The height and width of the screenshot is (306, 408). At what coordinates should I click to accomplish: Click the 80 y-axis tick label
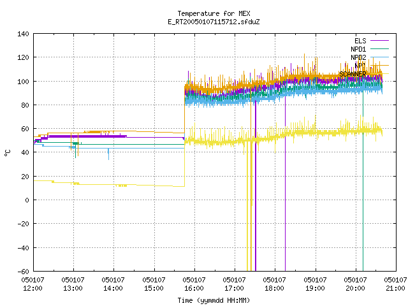(x=25, y=105)
